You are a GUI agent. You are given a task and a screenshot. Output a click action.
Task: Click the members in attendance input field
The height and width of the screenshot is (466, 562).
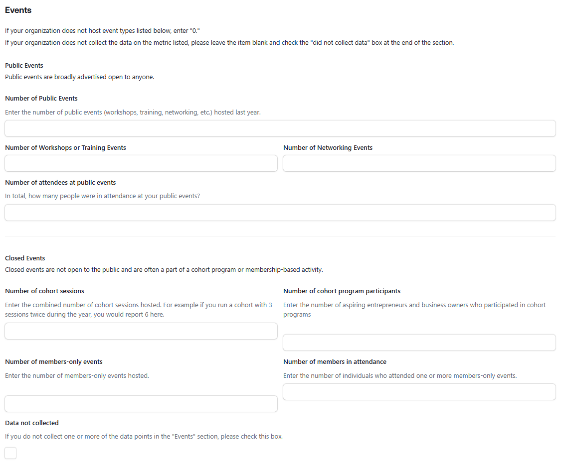point(419,392)
